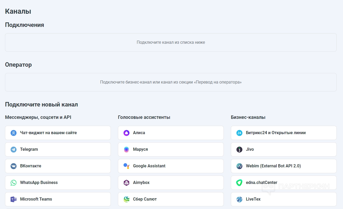
Task: Connect the edna.chatCenter channel
Action: tap(284, 183)
